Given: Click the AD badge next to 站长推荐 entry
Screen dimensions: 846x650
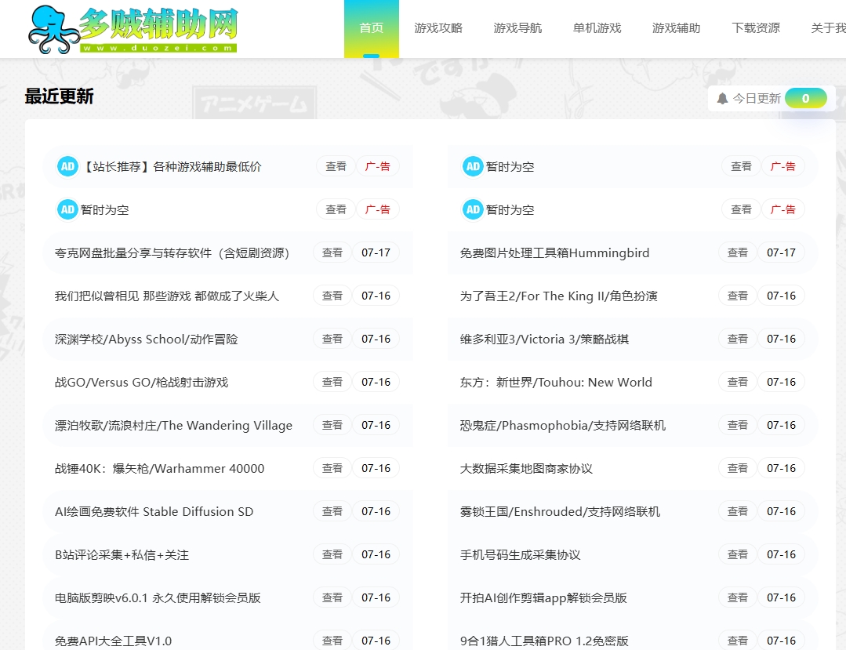Looking at the screenshot, I should point(67,166).
